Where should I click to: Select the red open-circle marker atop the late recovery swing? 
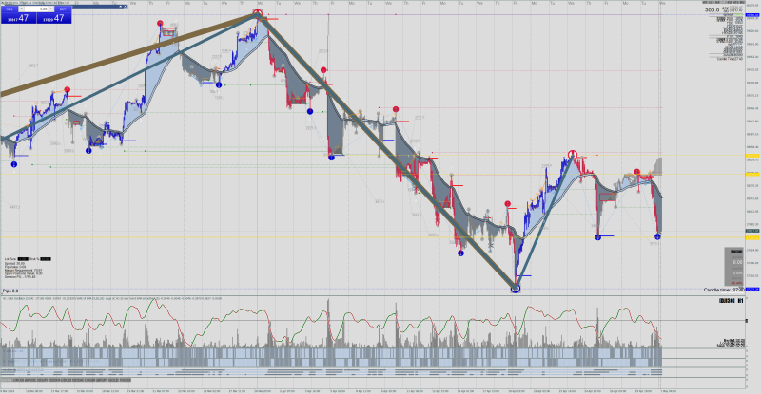tap(573, 155)
